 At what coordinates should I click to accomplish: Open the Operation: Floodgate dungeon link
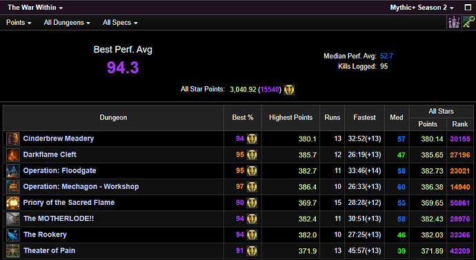pyautogui.click(x=59, y=171)
